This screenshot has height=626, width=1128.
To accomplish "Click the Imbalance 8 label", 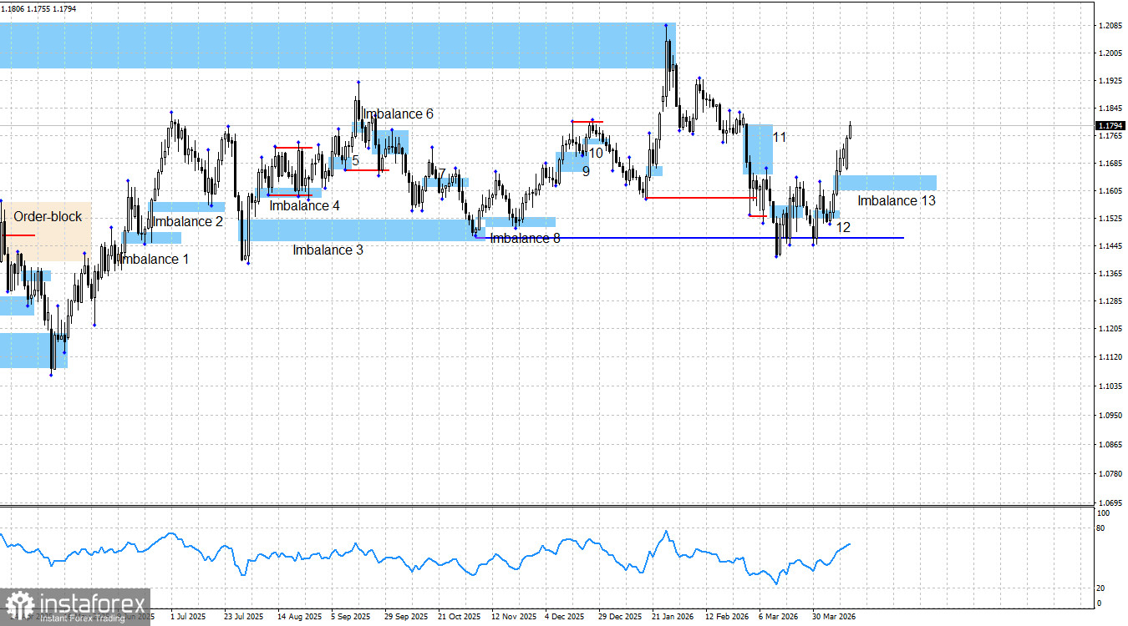I will pos(526,238).
